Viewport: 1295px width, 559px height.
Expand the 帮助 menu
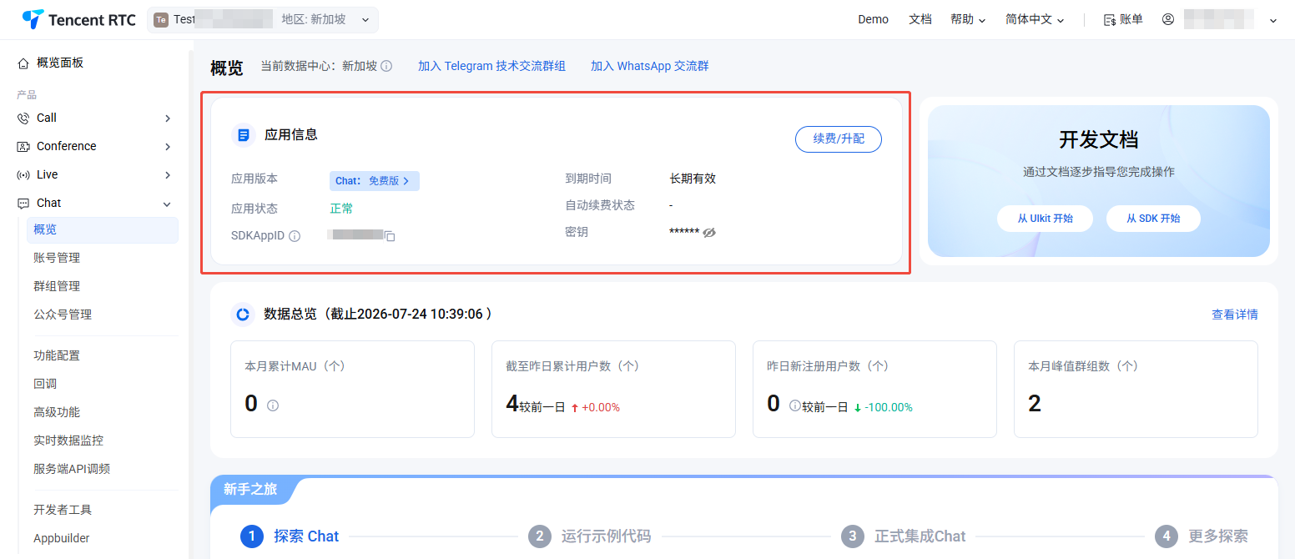click(968, 19)
